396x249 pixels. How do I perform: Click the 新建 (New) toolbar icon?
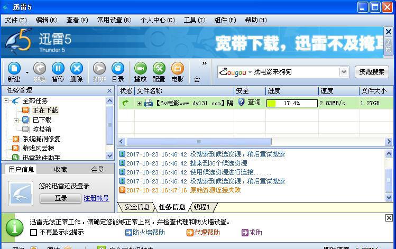[x=14, y=72]
